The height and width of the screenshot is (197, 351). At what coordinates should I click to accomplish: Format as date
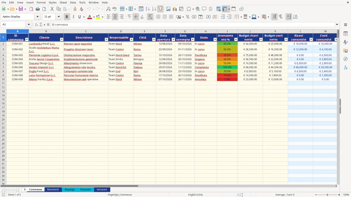click(200, 17)
